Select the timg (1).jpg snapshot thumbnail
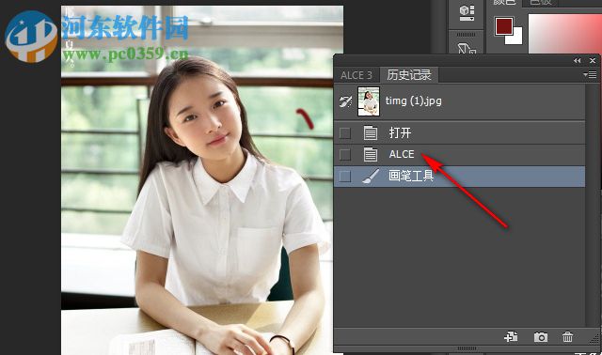The width and height of the screenshot is (602, 355). [369, 101]
